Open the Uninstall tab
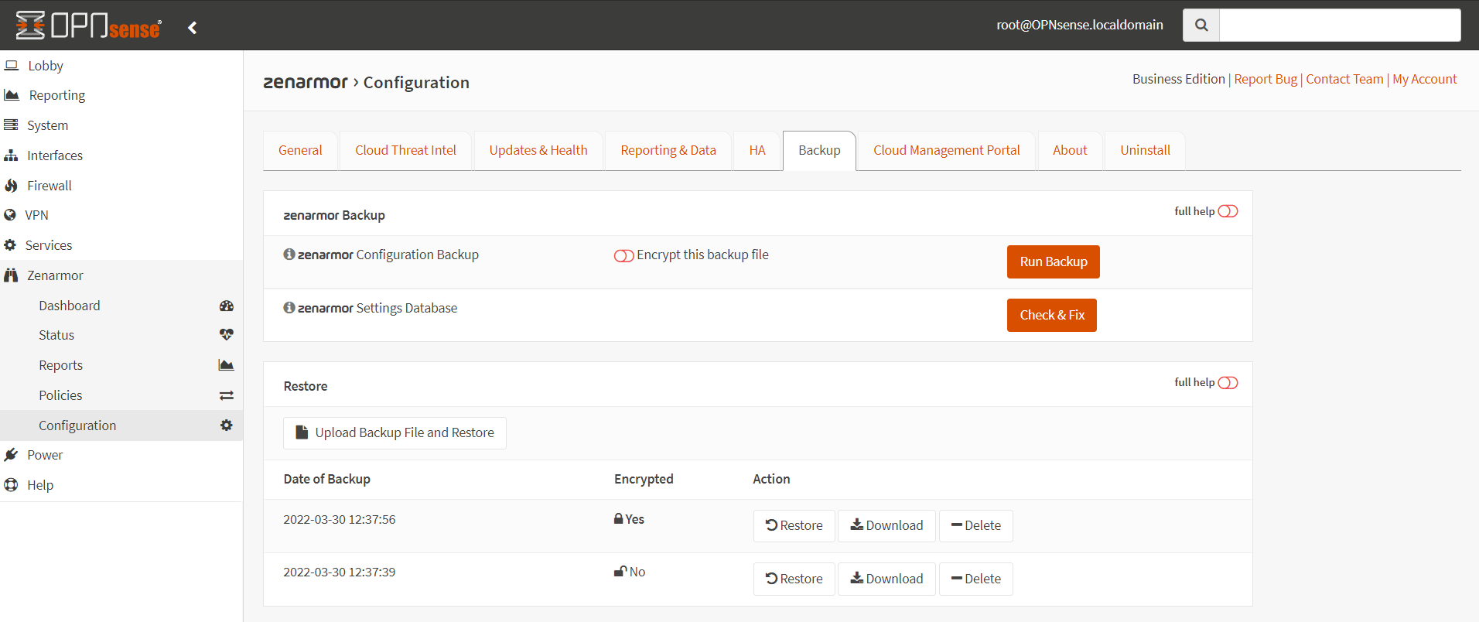 point(1145,150)
